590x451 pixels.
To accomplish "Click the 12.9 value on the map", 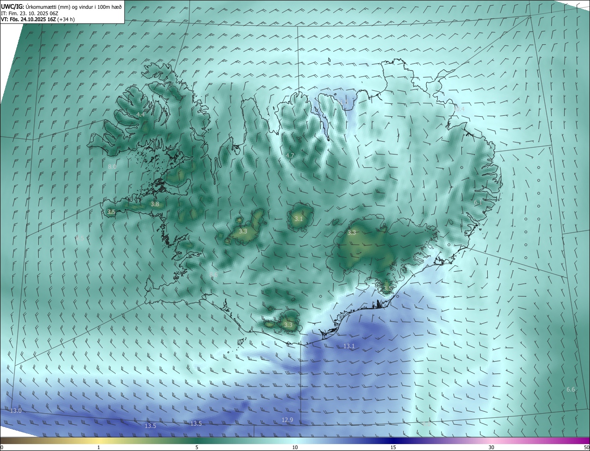I will [287, 420].
